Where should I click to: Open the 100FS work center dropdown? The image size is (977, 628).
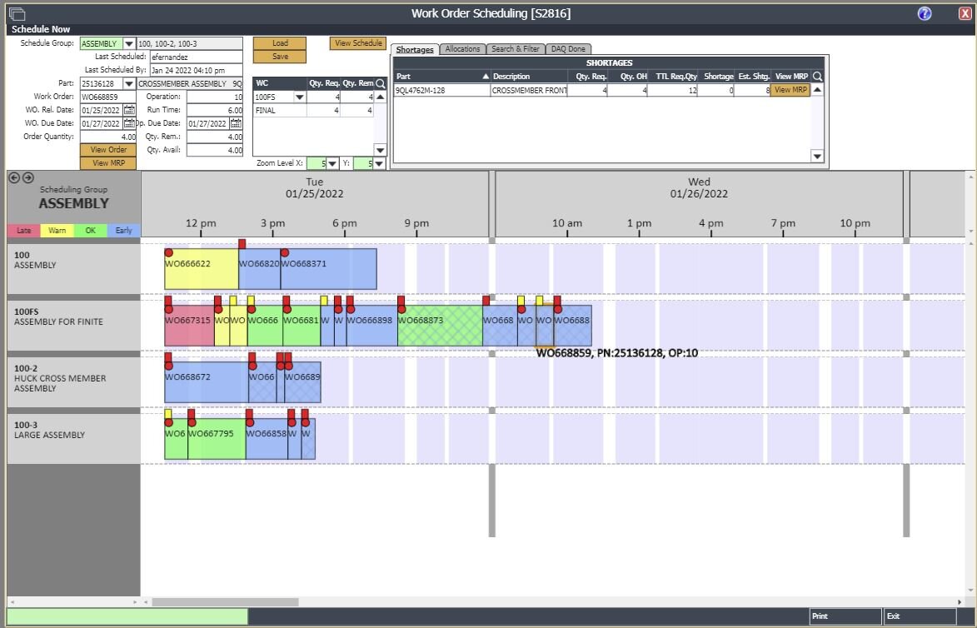coord(299,97)
